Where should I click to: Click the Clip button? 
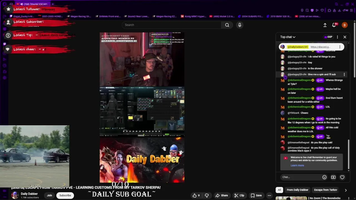click(239, 196)
